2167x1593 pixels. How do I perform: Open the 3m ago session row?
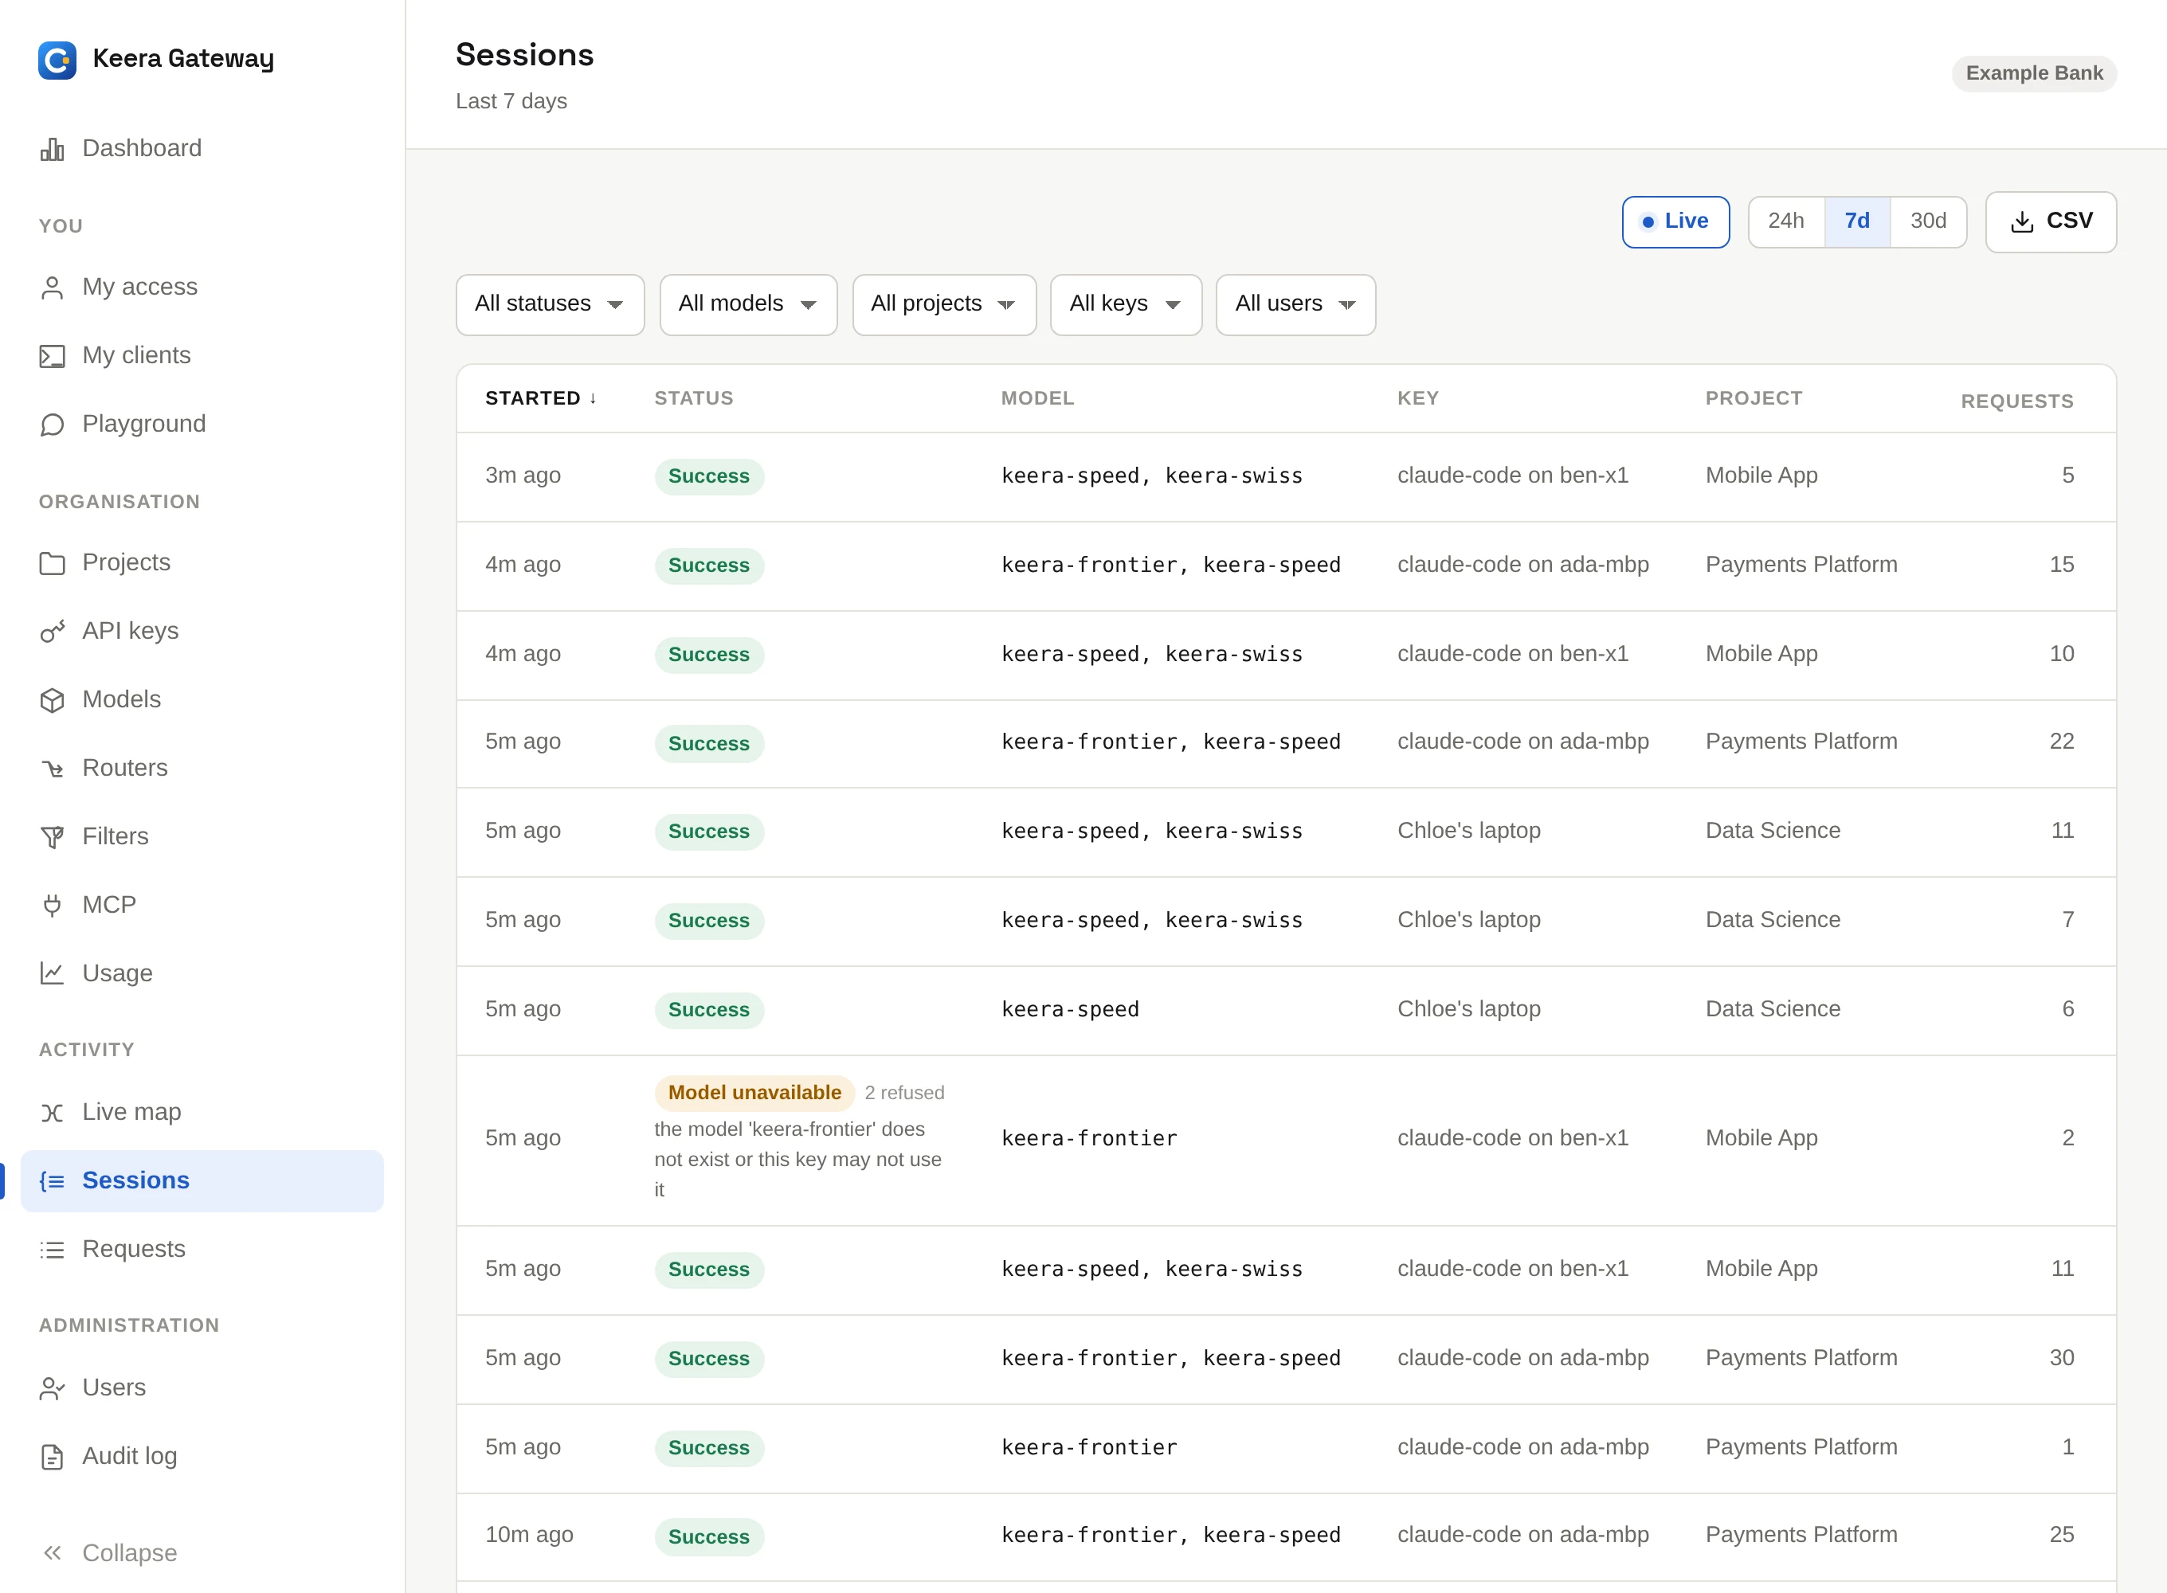pos(1287,476)
